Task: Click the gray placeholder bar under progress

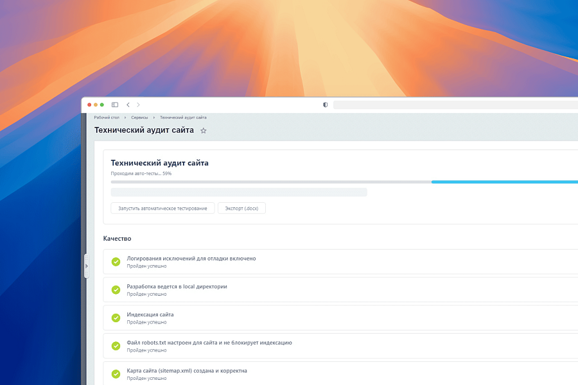Action: pos(239,192)
